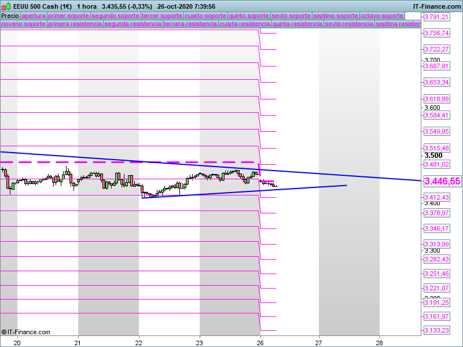
Task: Click the 1 hora timeframe label
Action: click(87, 6)
